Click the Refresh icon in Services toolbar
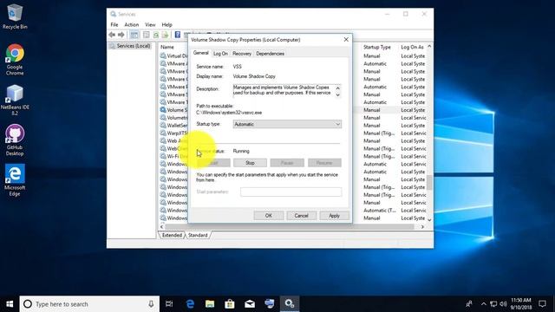 click(x=156, y=35)
